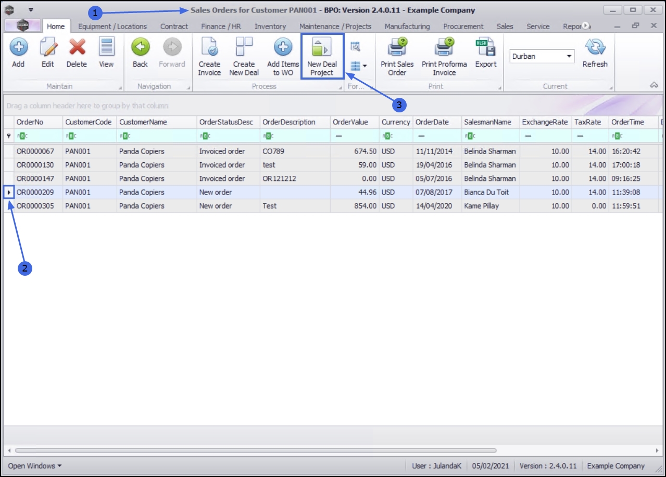Sort by OrderValue column header
The image size is (666, 477).
coord(355,122)
